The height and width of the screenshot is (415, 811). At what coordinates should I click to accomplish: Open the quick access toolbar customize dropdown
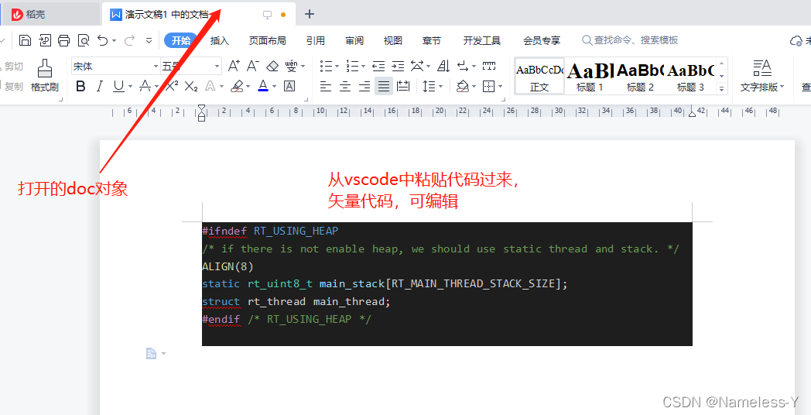coord(149,40)
